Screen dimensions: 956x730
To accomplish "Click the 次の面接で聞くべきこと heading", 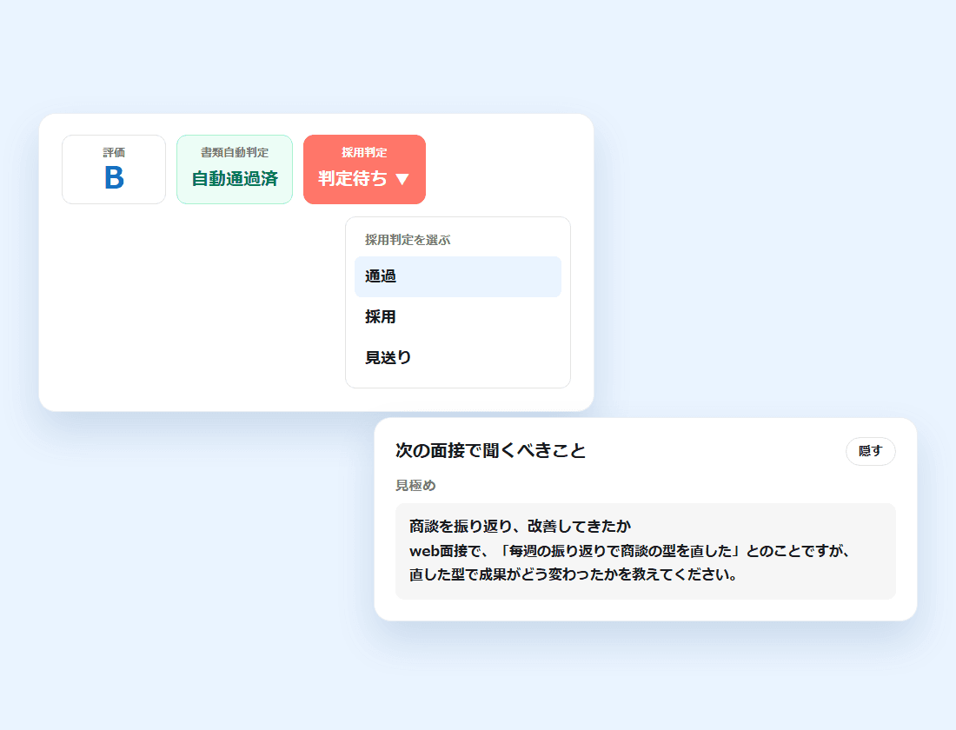I will (x=490, y=451).
